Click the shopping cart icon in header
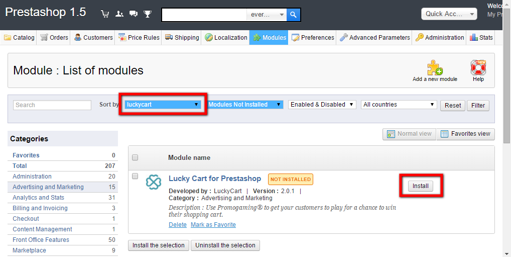The width and height of the screenshot is (511, 257). click(x=105, y=14)
